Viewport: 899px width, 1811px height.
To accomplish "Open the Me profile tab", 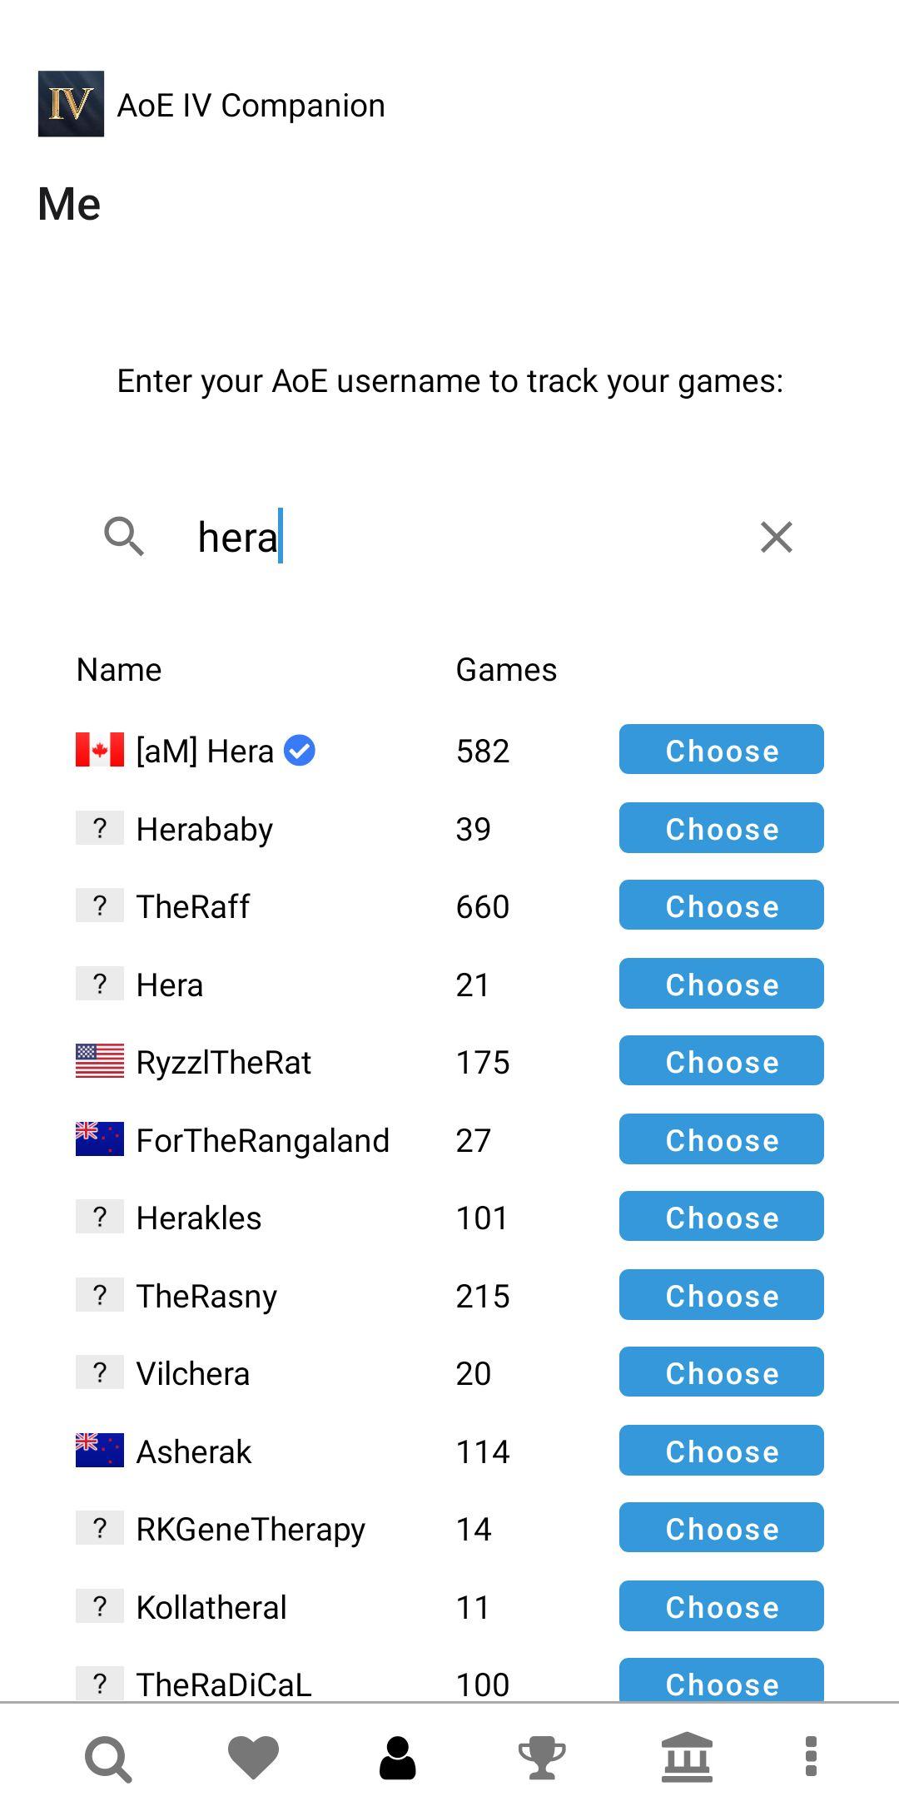I will (x=397, y=1759).
